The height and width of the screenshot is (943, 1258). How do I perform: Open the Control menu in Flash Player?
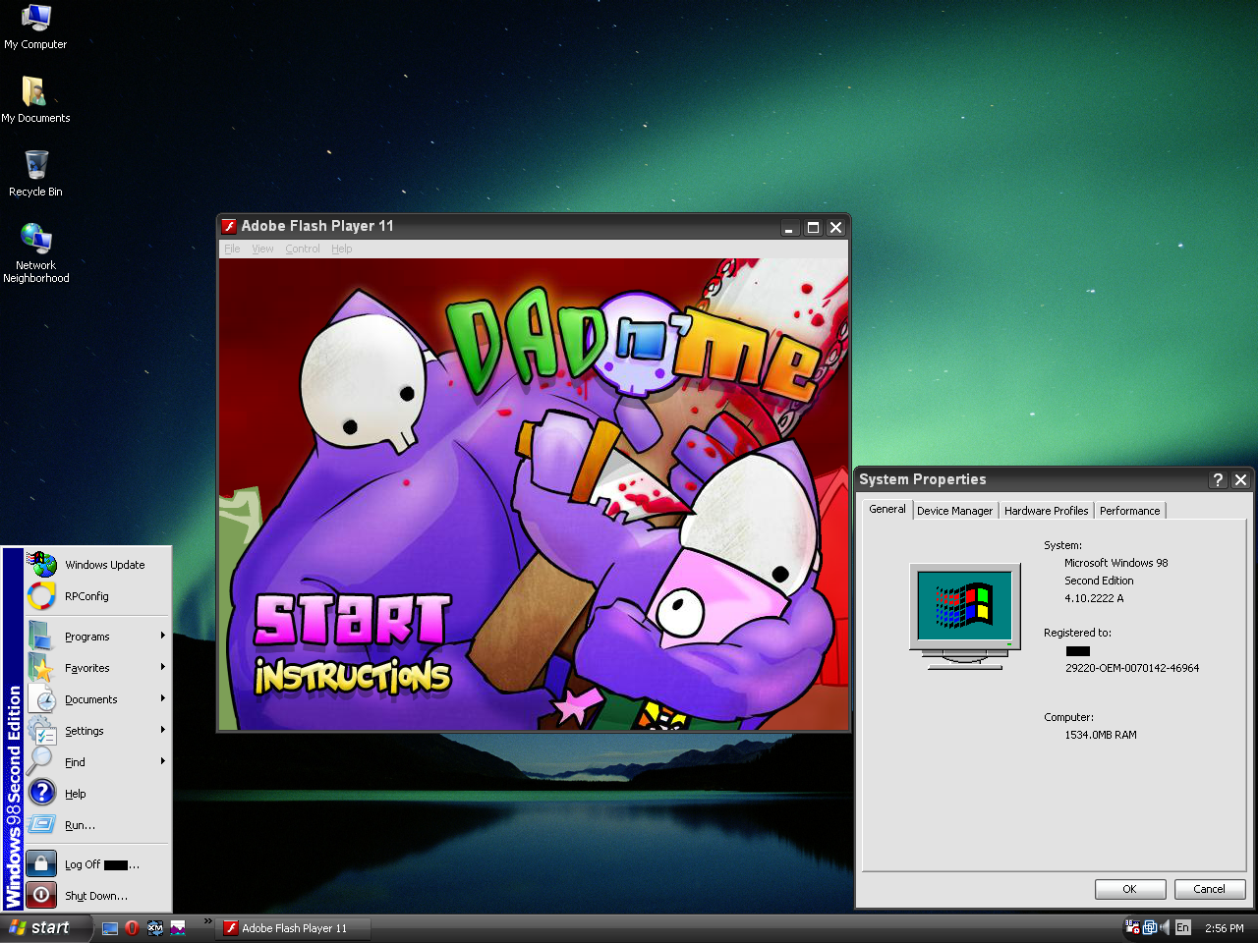[302, 249]
